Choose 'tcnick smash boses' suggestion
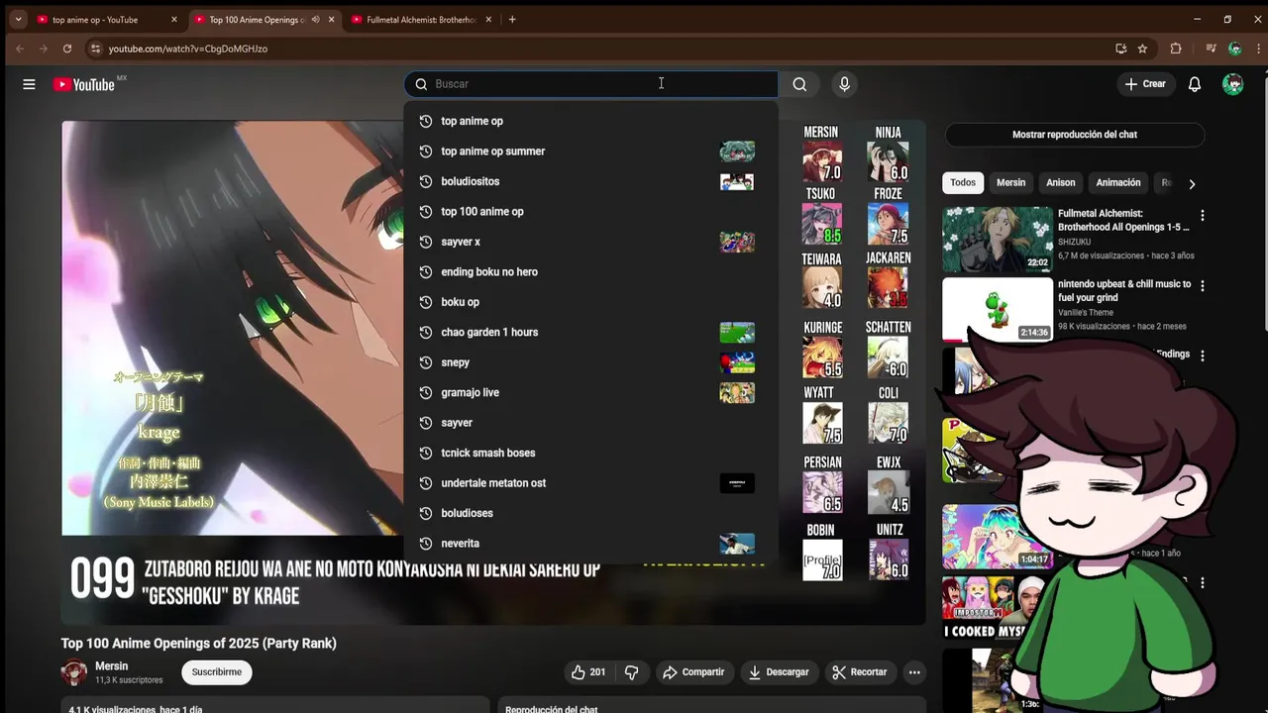This screenshot has height=713, width=1268. click(590, 454)
